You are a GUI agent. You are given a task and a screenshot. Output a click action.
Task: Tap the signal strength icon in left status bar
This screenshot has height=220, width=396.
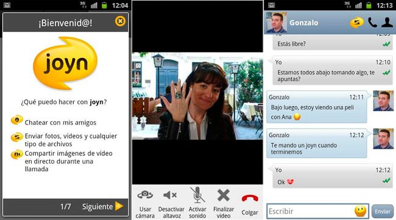click(x=94, y=5)
